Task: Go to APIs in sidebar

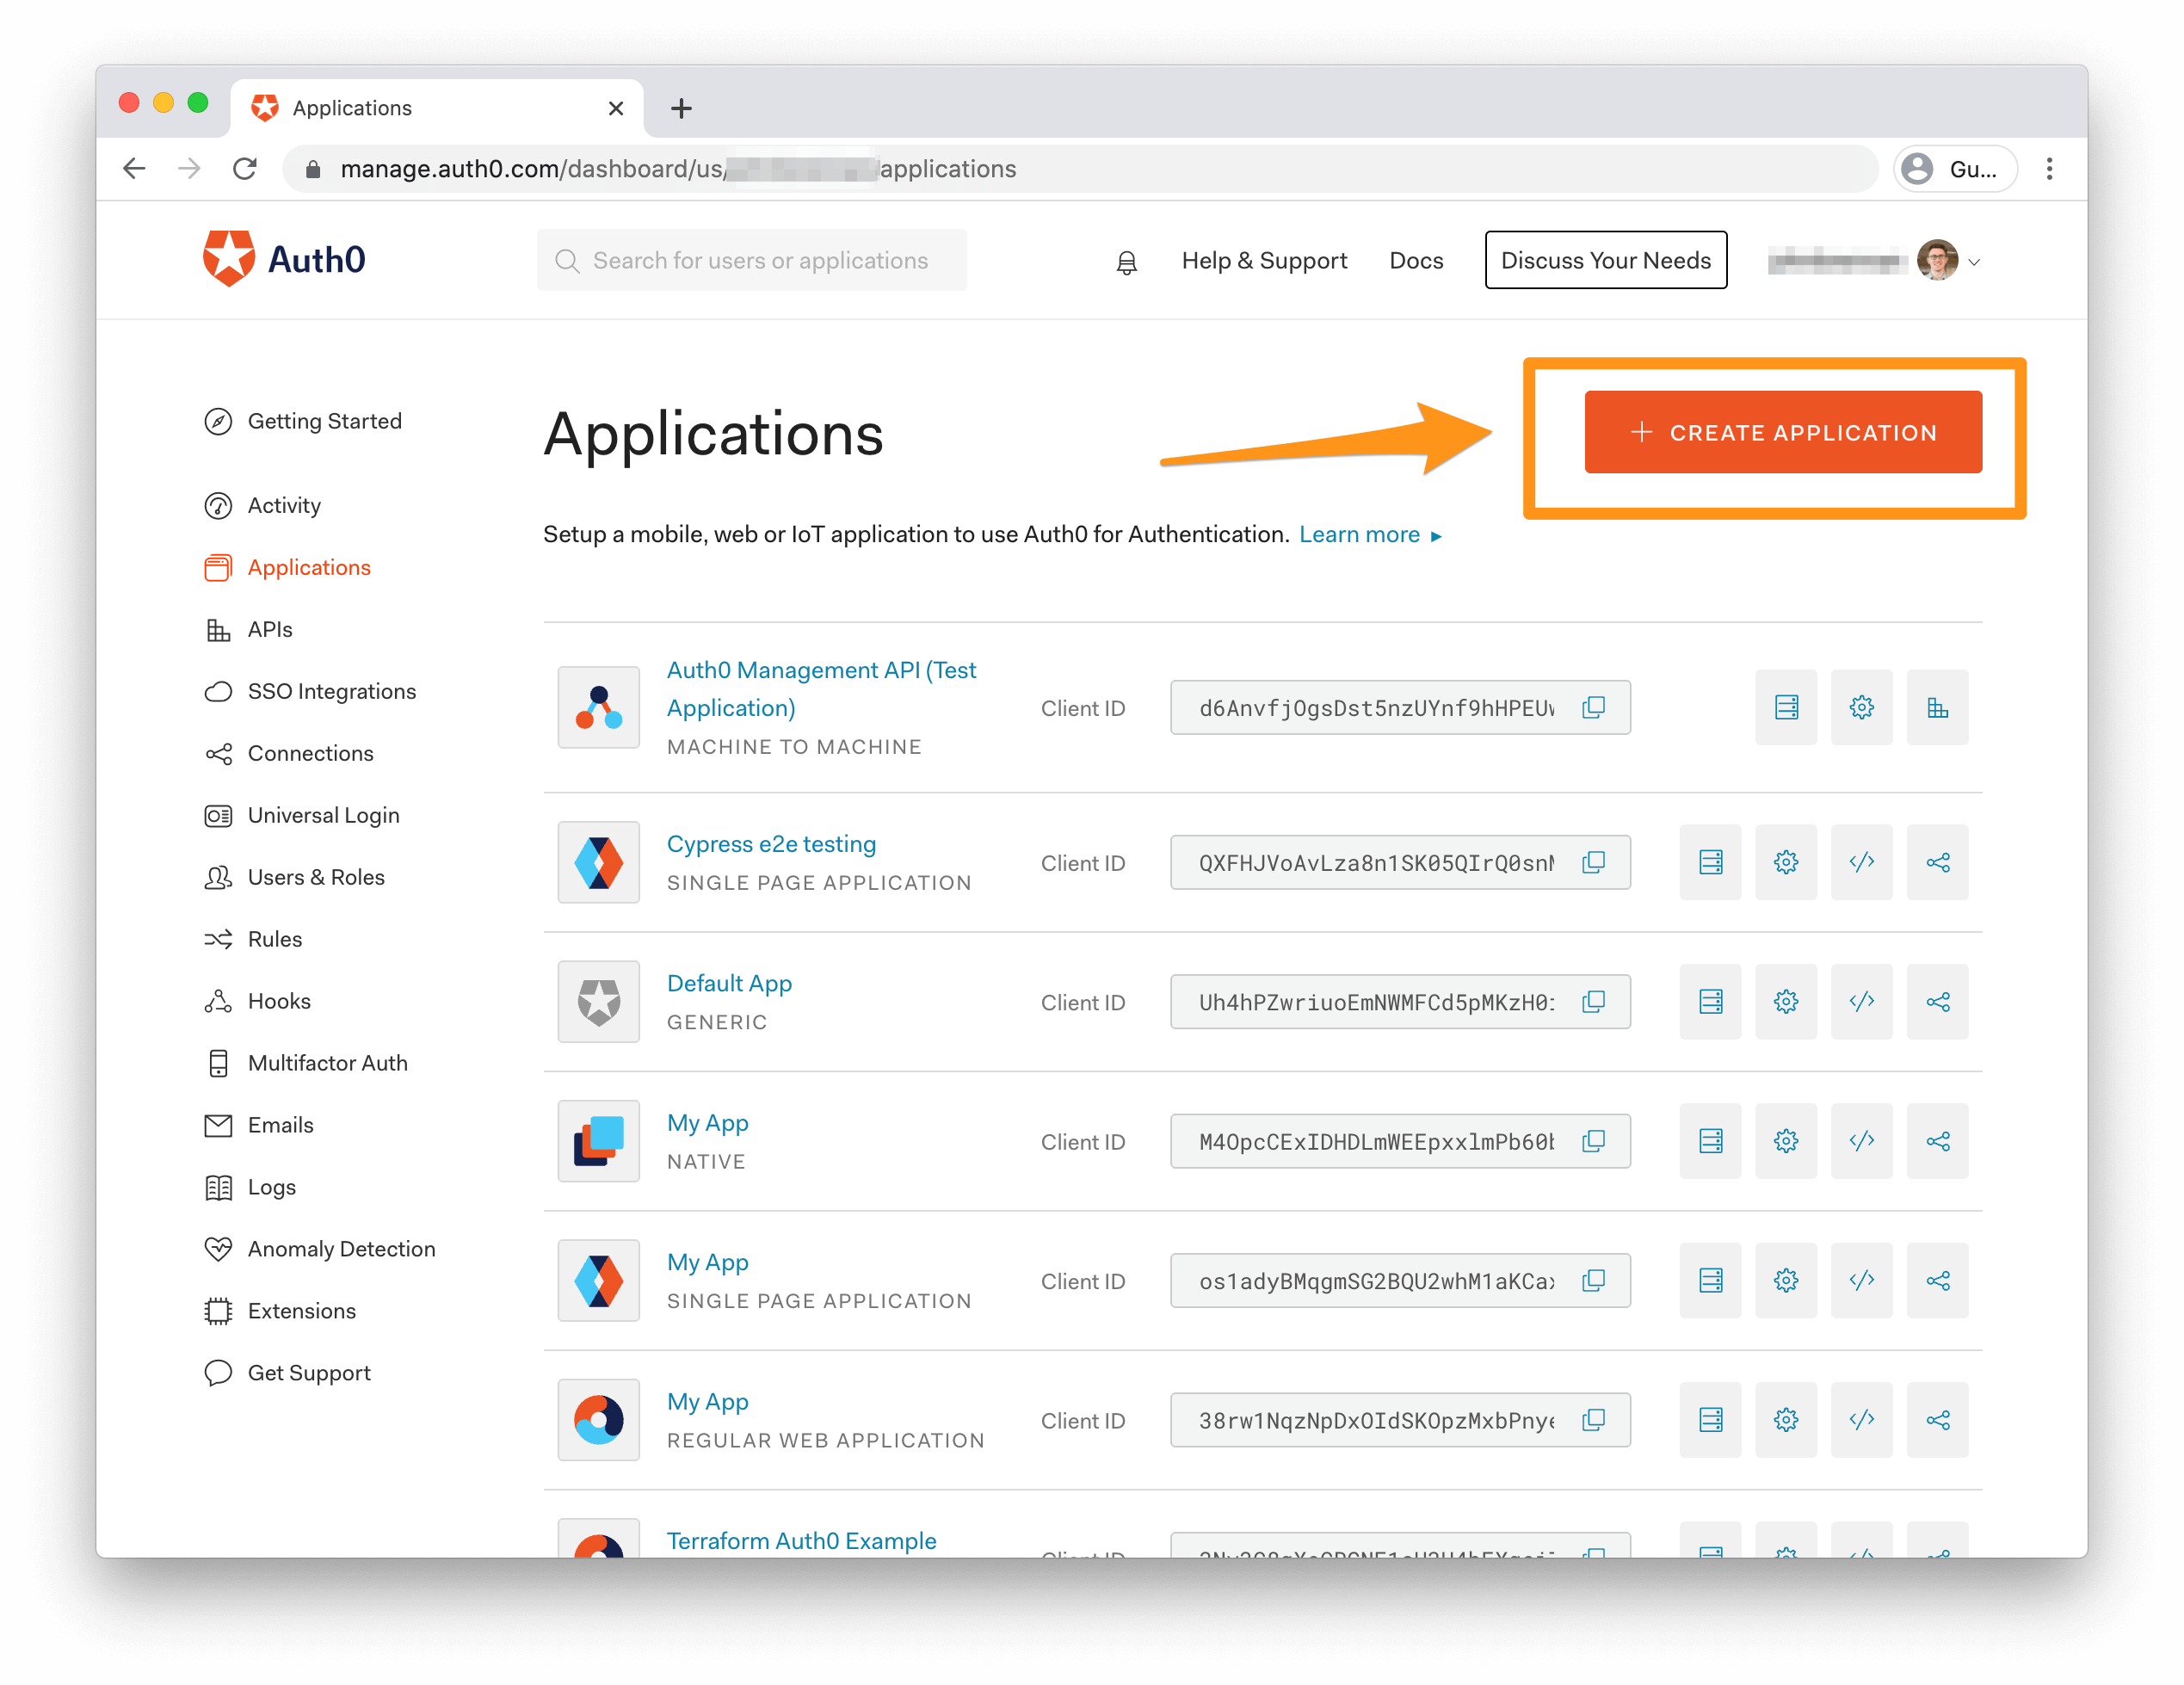Action: 269,630
